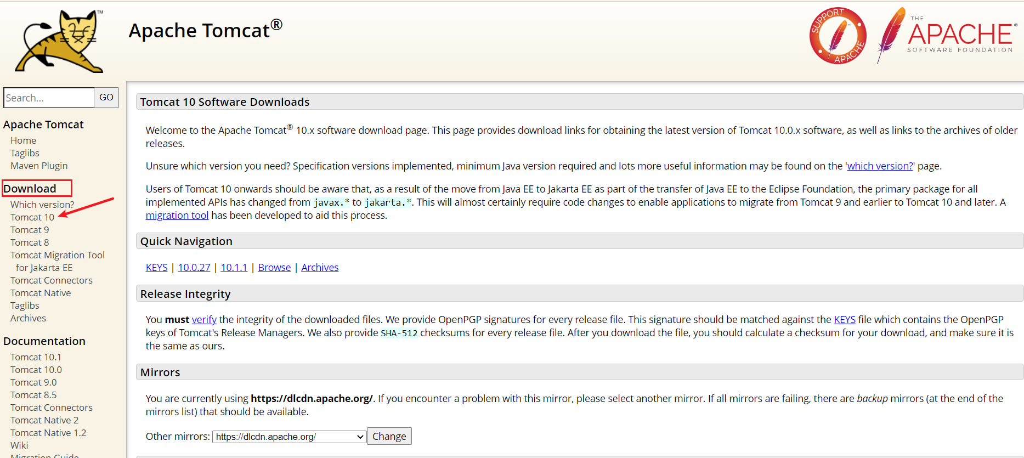Open the migration tool link

pyautogui.click(x=177, y=216)
